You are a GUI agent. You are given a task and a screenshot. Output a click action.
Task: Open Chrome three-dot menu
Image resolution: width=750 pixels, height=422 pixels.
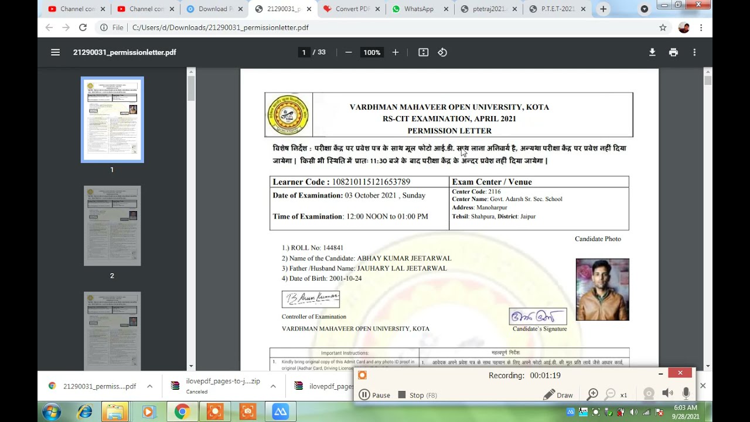click(x=701, y=28)
